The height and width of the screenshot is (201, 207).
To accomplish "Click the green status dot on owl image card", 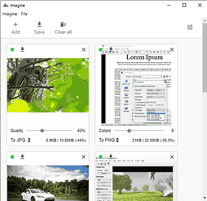I will [12, 50].
